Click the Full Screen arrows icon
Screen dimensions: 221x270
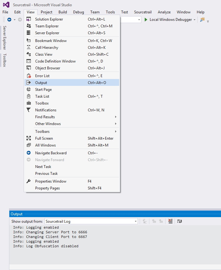pos(29,138)
